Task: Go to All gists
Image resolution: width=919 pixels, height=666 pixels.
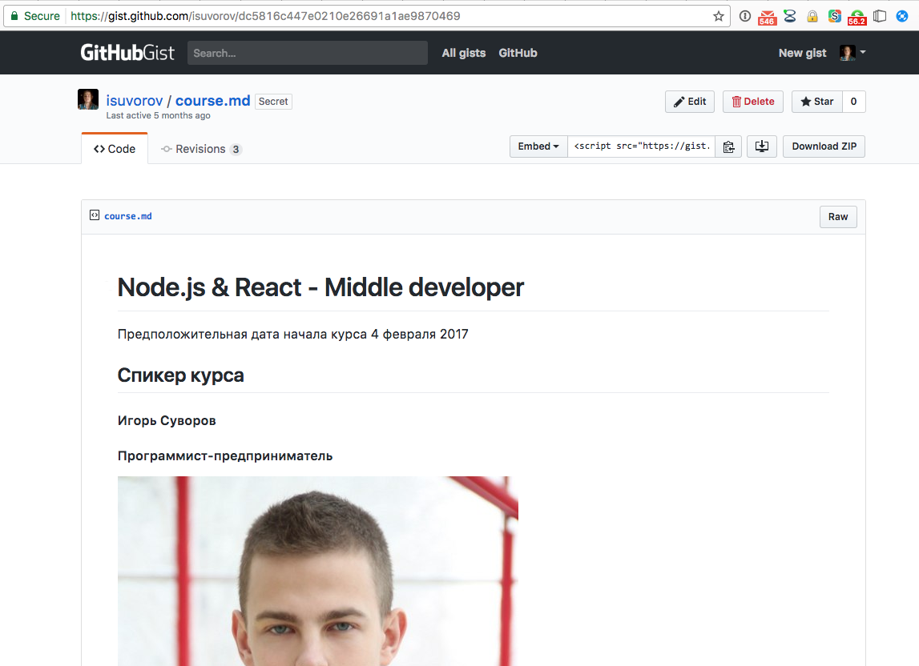Action: coord(464,53)
